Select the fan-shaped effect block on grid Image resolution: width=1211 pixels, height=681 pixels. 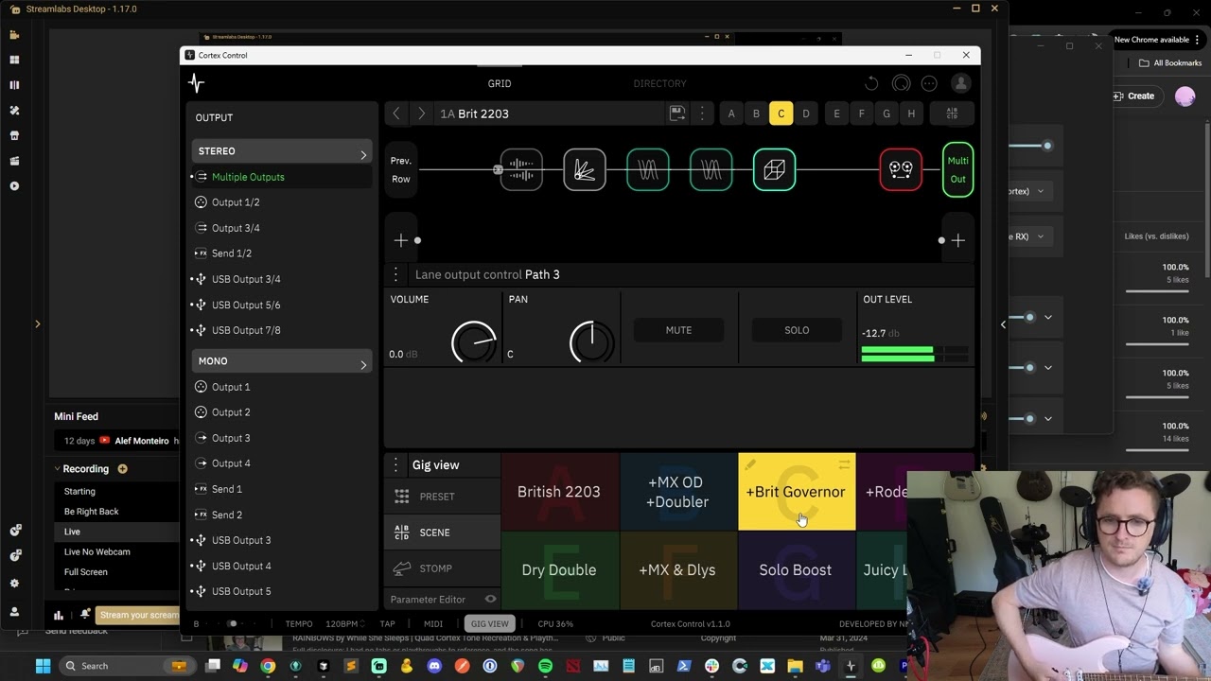[x=585, y=170]
